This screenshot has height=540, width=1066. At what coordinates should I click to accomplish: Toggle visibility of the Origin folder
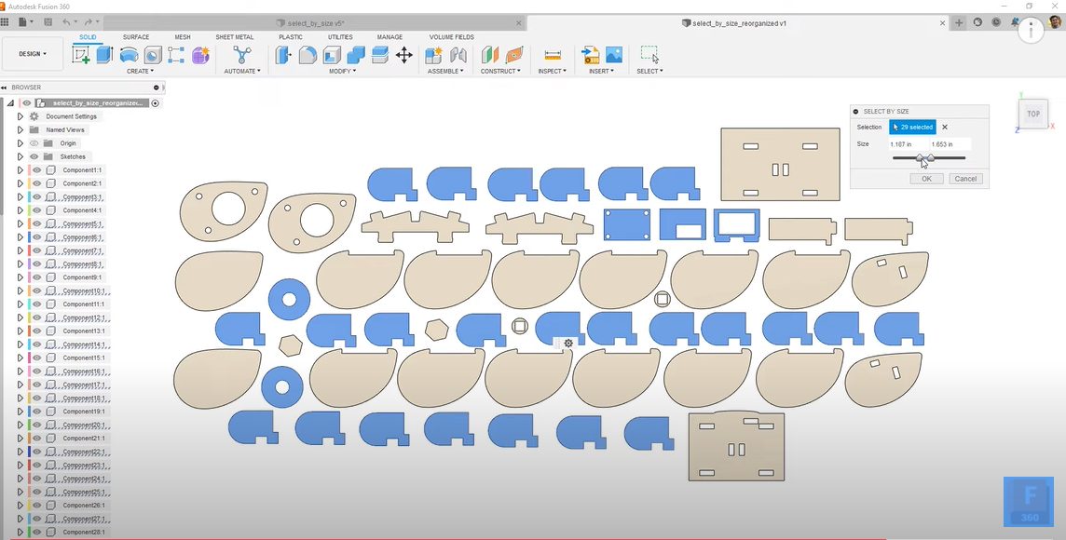point(34,143)
